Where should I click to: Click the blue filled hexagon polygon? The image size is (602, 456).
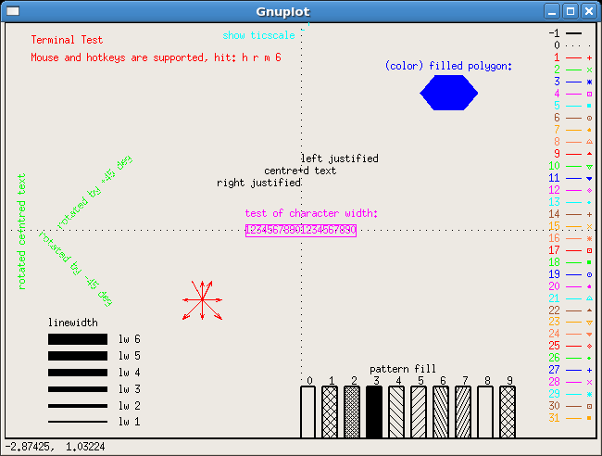pyautogui.click(x=449, y=93)
